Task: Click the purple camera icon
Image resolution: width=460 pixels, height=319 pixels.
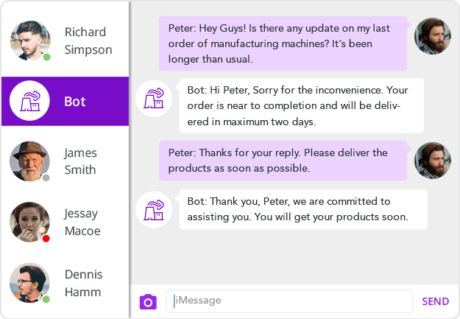Action: [149, 301]
